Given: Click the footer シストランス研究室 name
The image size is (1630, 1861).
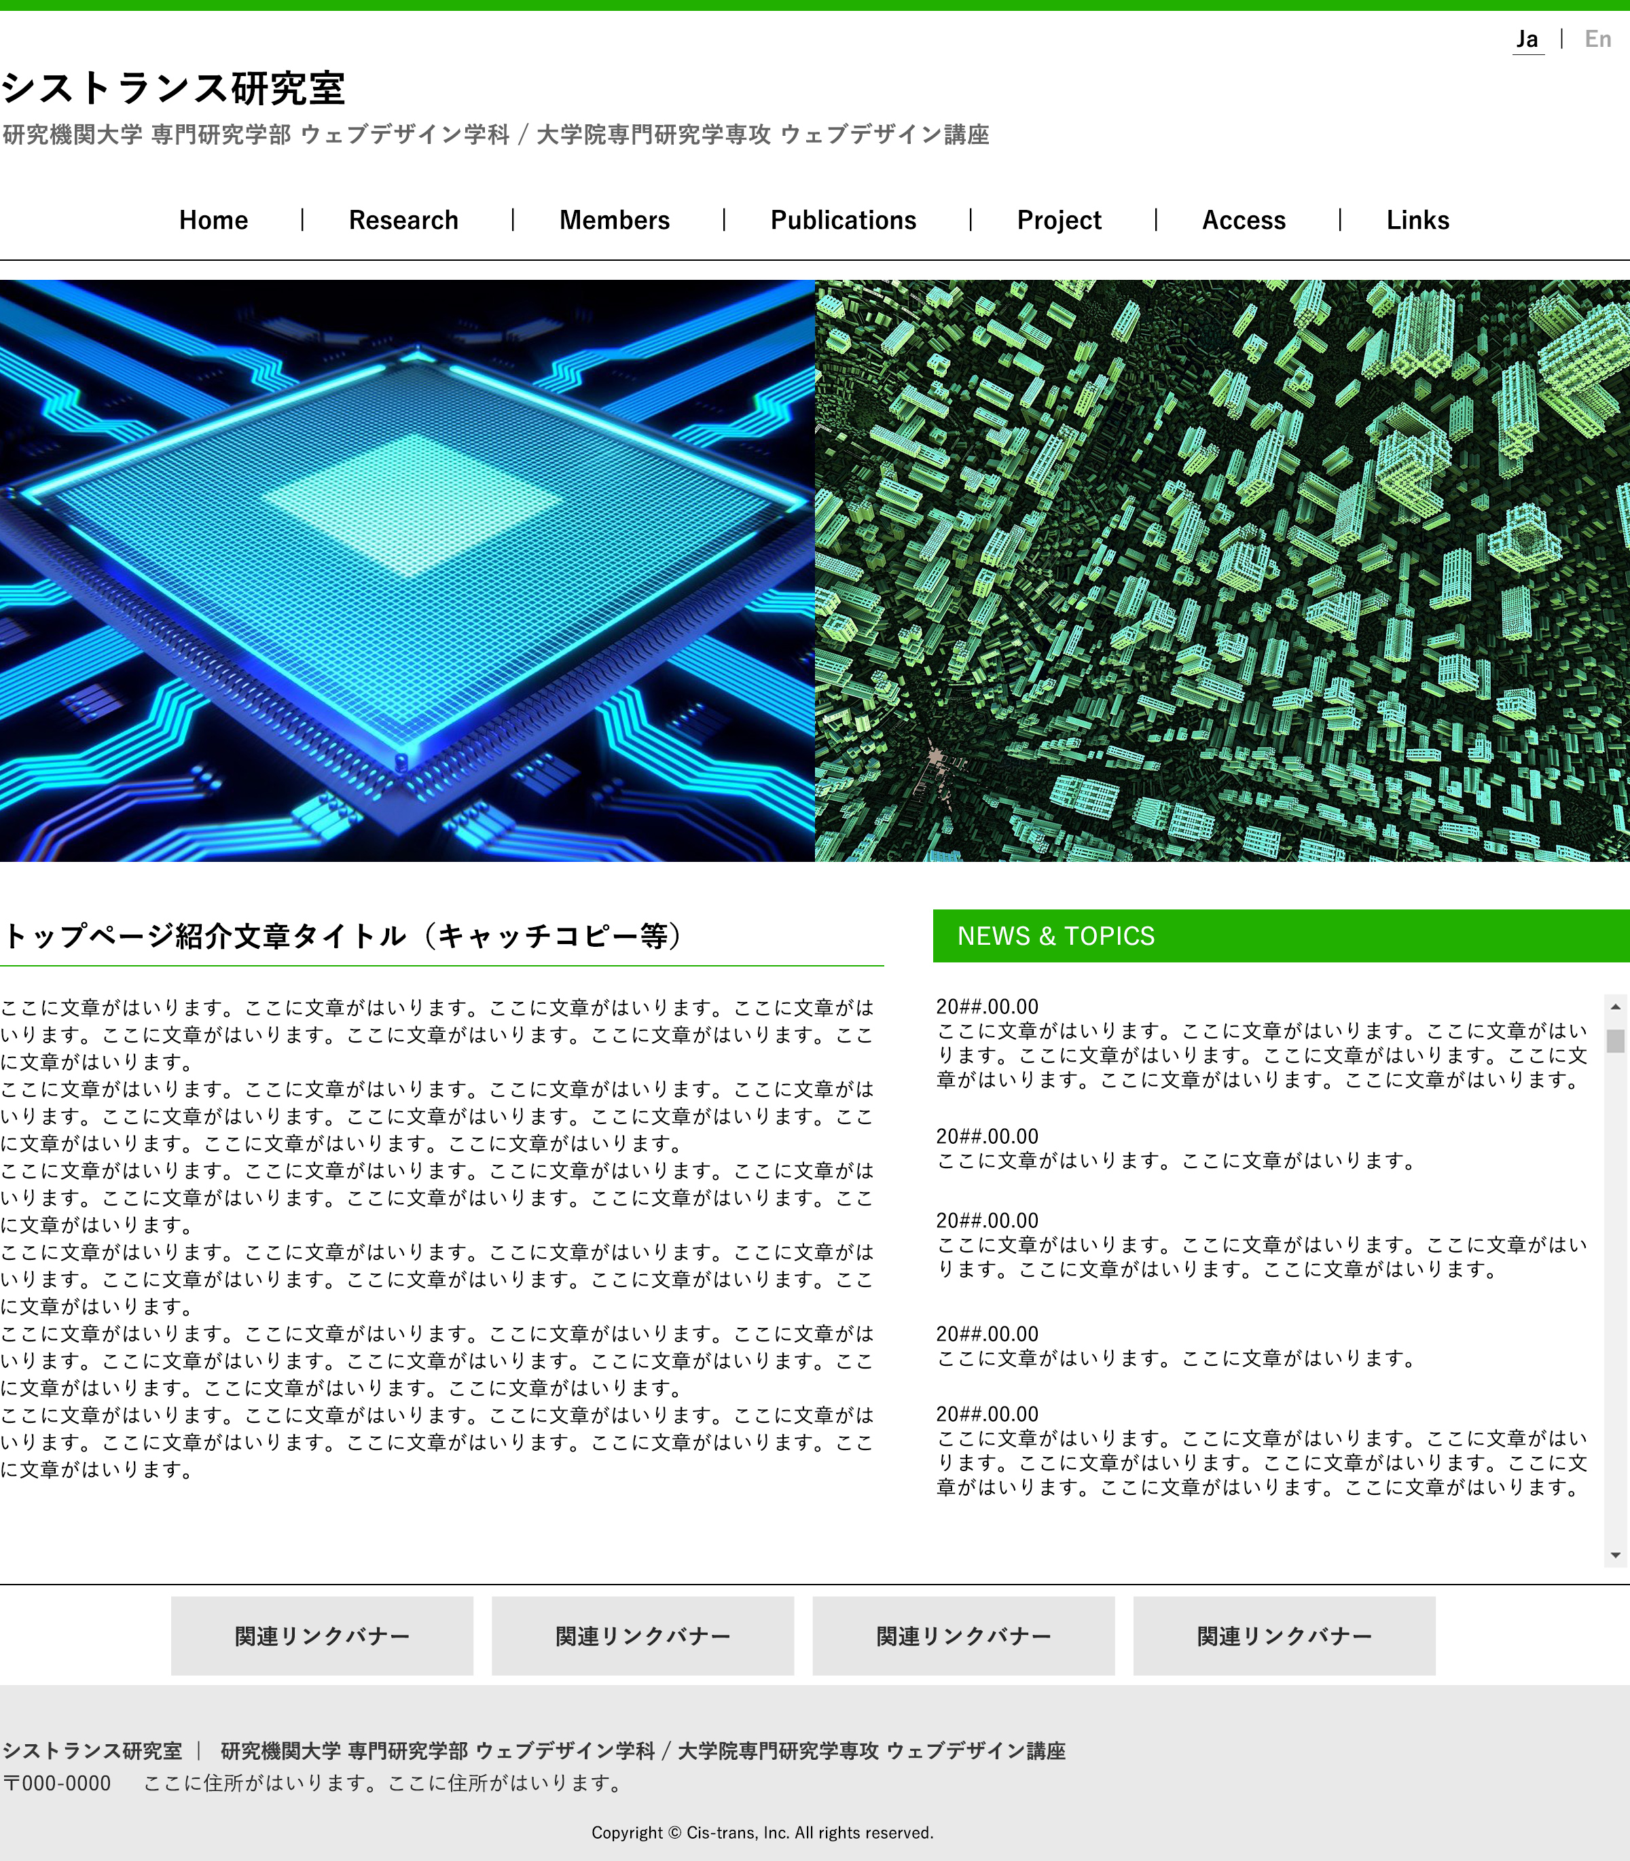Looking at the screenshot, I should click(x=92, y=1751).
